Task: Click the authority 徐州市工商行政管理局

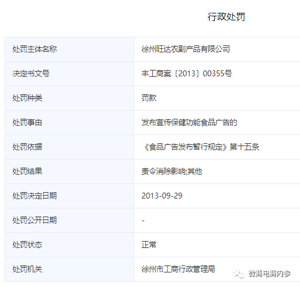Action: (x=178, y=269)
